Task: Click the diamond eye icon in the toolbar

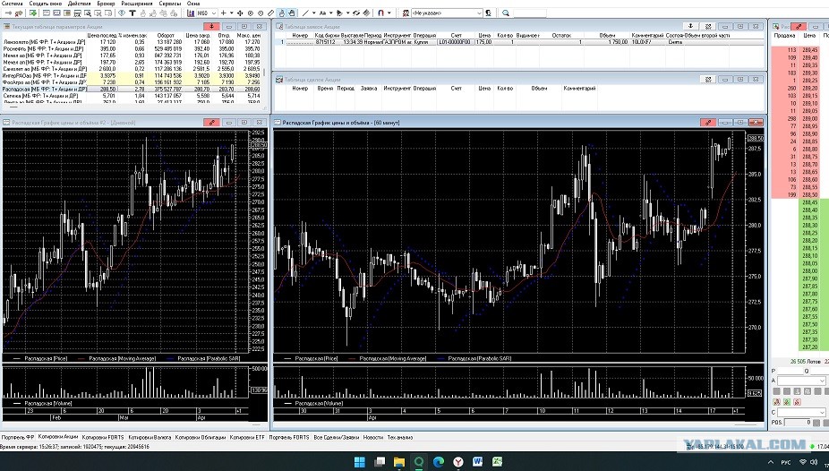Action: [x=122, y=13]
